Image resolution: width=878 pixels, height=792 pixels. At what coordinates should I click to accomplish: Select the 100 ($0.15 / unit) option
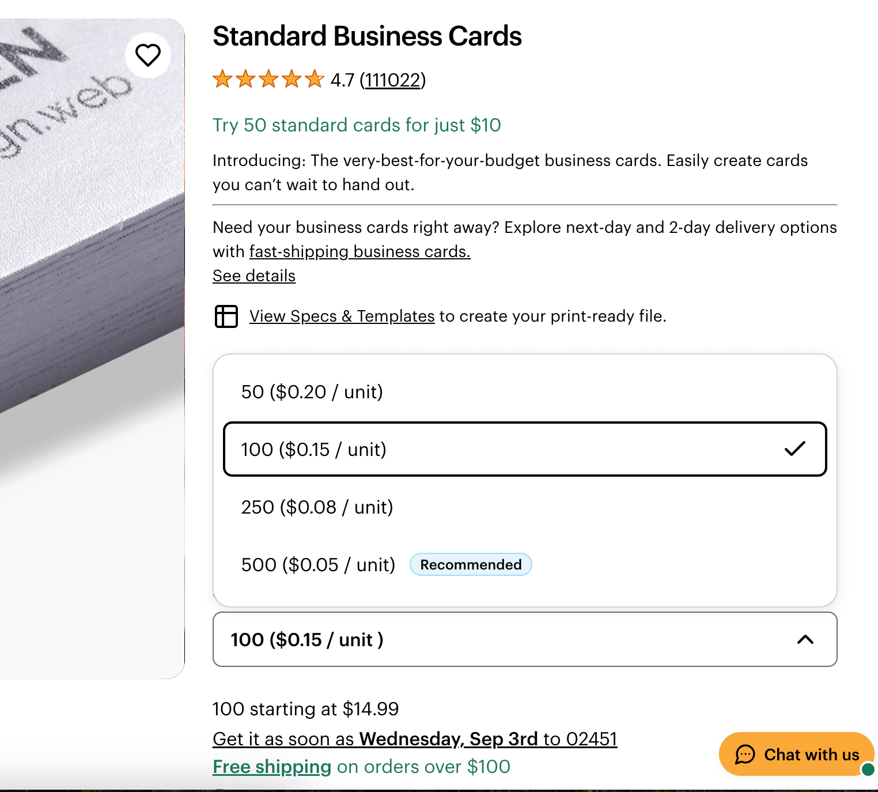pos(313,450)
